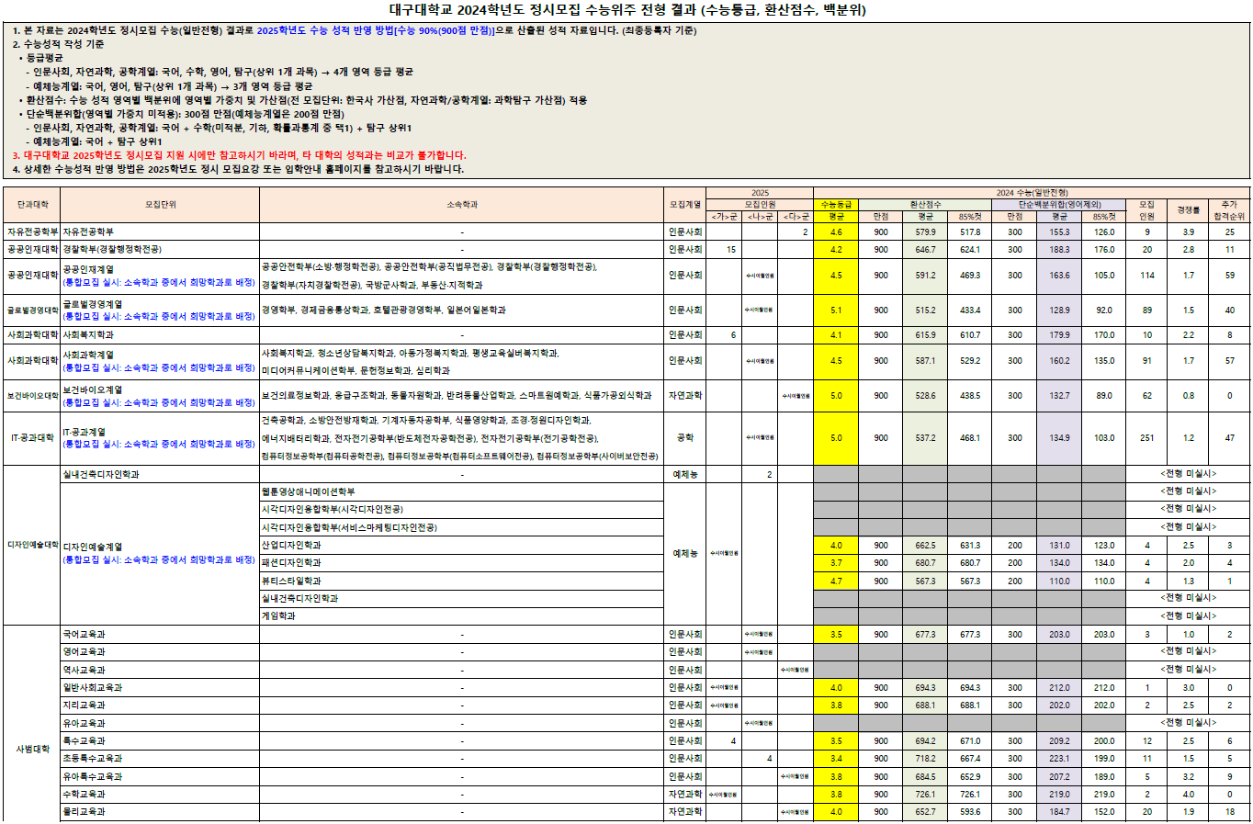Screen dimensions: 1253x824
Task: Click the 수능등급 header cell
Action: pyautogui.click(x=836, y=205)
